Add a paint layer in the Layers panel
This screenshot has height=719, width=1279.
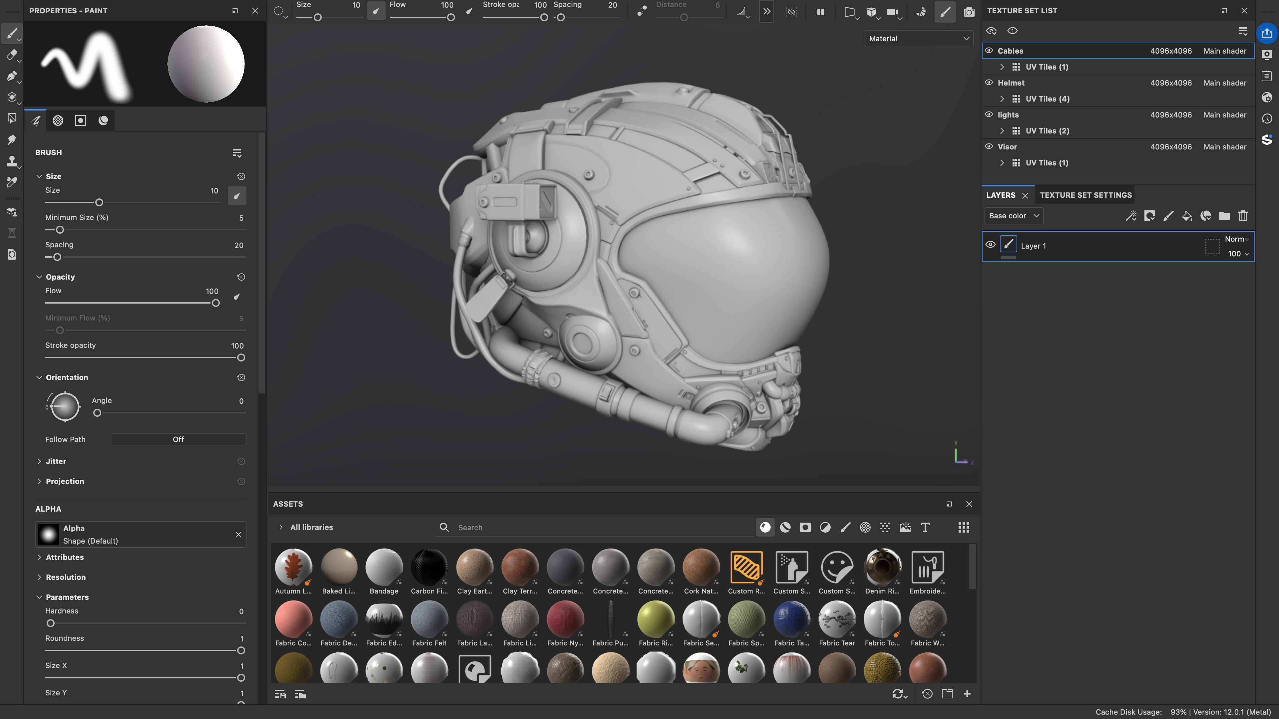1168,215
